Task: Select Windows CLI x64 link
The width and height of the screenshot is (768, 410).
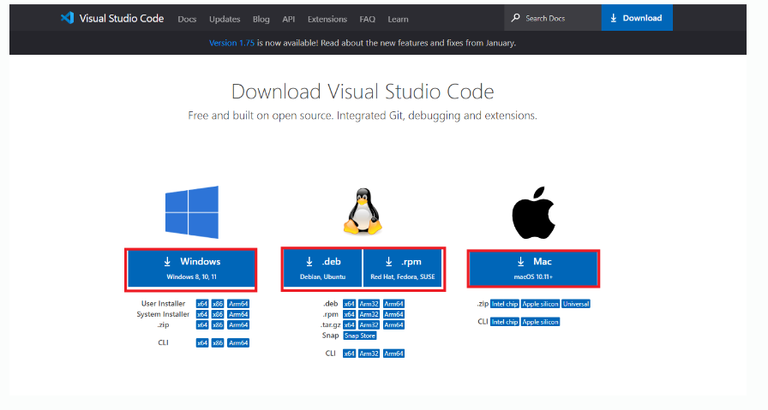Action: [x=202, y=343]
